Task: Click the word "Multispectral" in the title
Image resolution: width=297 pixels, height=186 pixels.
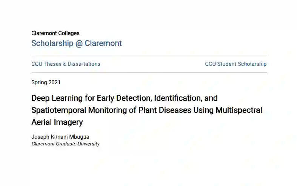Action: coord(239,110)
